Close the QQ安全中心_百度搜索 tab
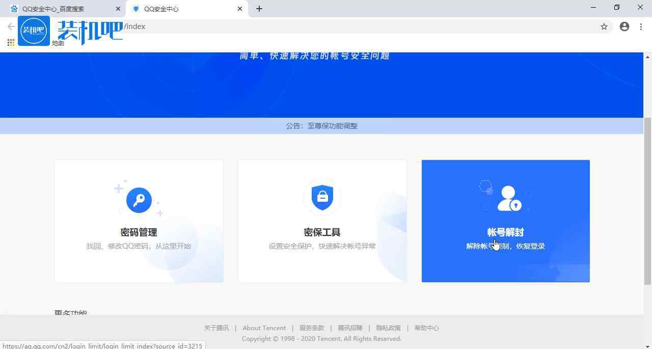 (x=118, y=9)
